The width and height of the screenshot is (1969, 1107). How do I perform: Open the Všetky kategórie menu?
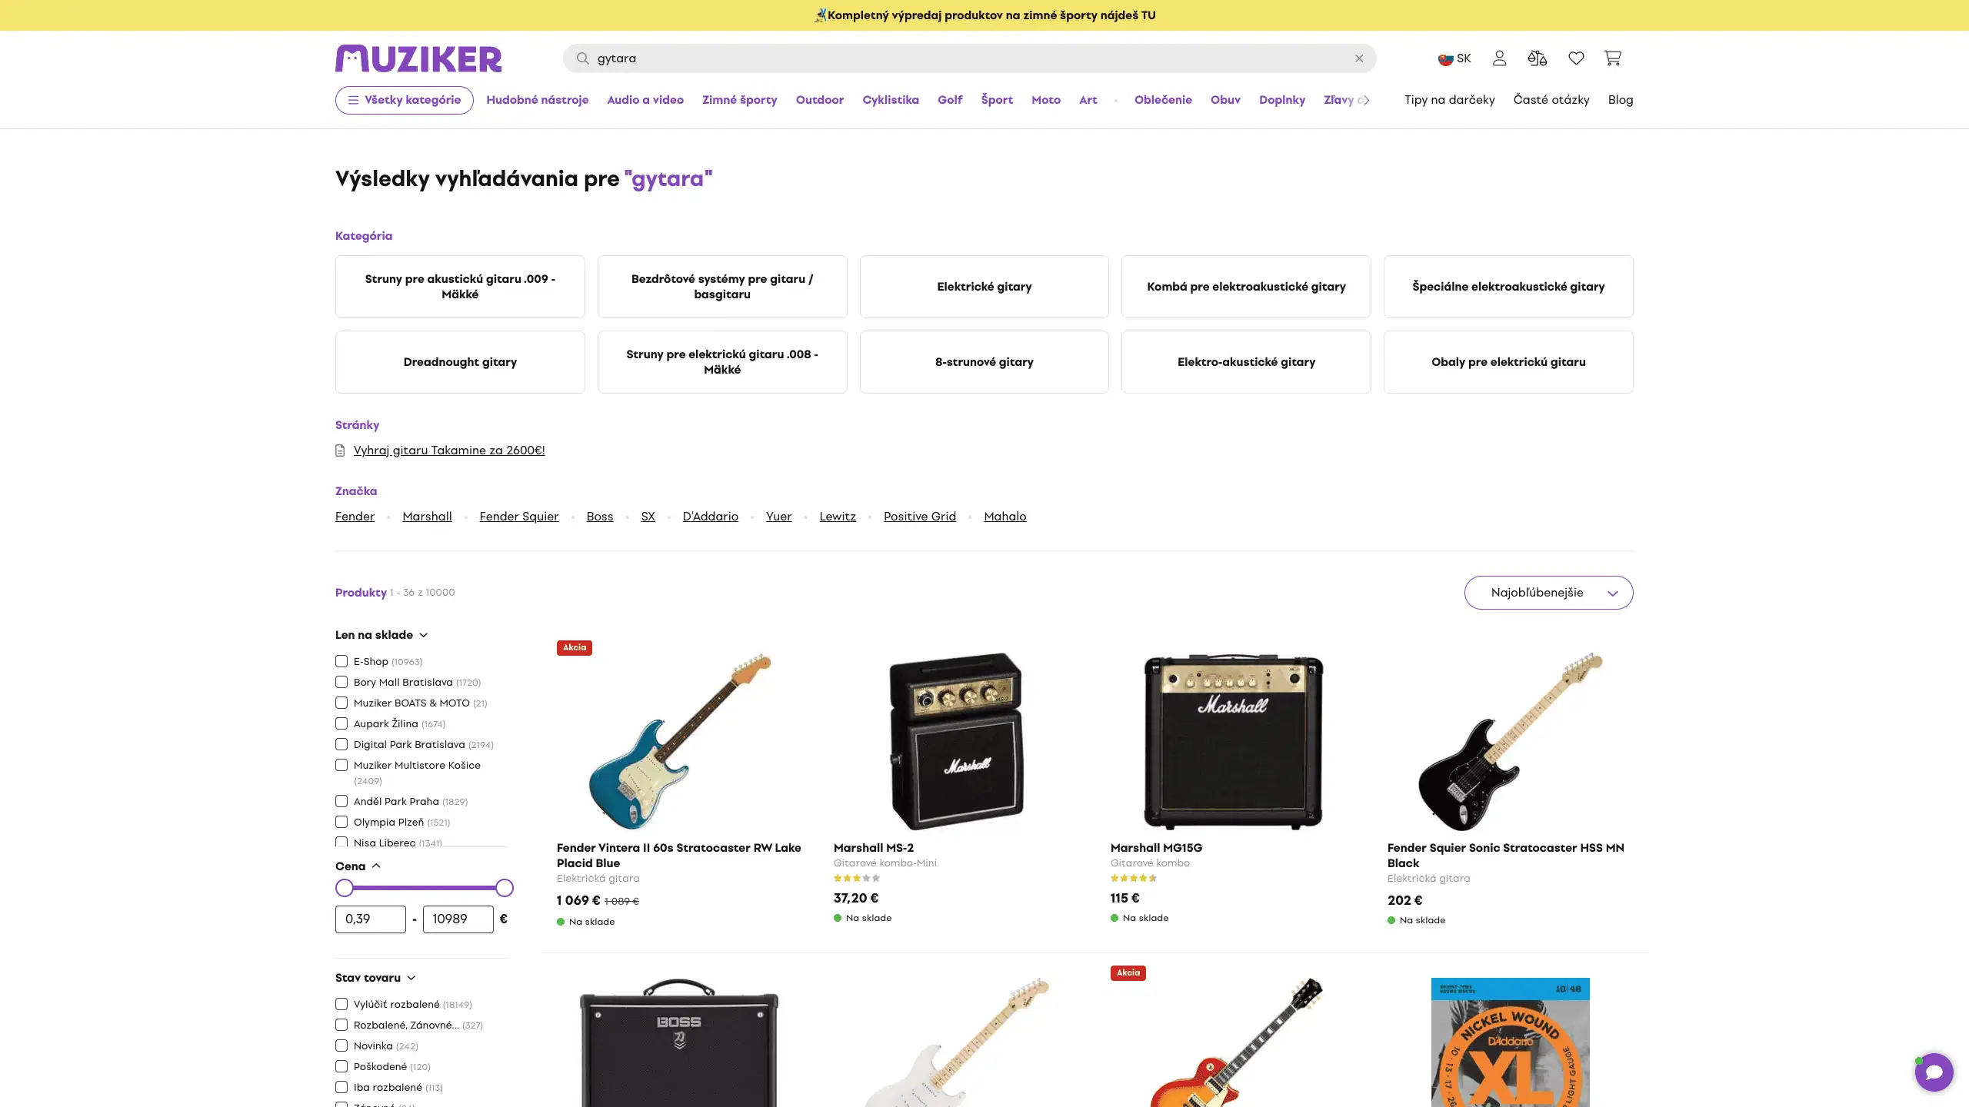coord(404,100)
